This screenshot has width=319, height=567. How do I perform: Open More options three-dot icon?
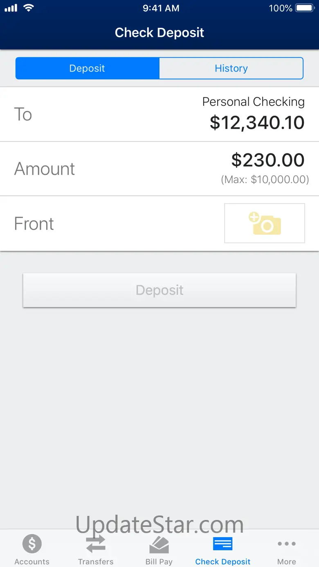[286, 544]
